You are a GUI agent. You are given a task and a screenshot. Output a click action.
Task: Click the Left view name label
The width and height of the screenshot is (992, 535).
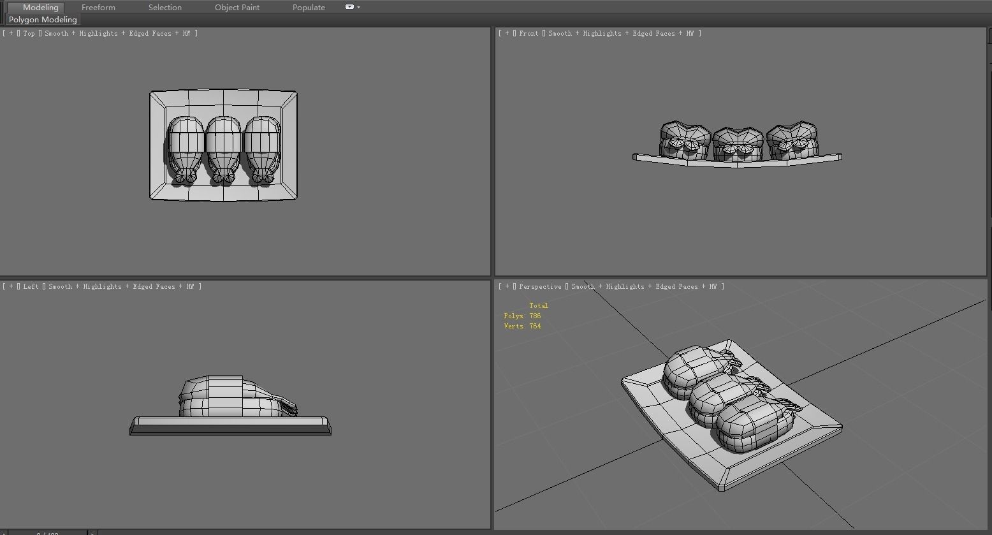(x=31, y=286)
